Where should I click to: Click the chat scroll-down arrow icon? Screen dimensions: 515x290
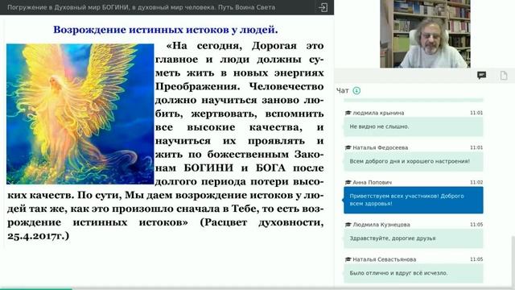point(356,90)
